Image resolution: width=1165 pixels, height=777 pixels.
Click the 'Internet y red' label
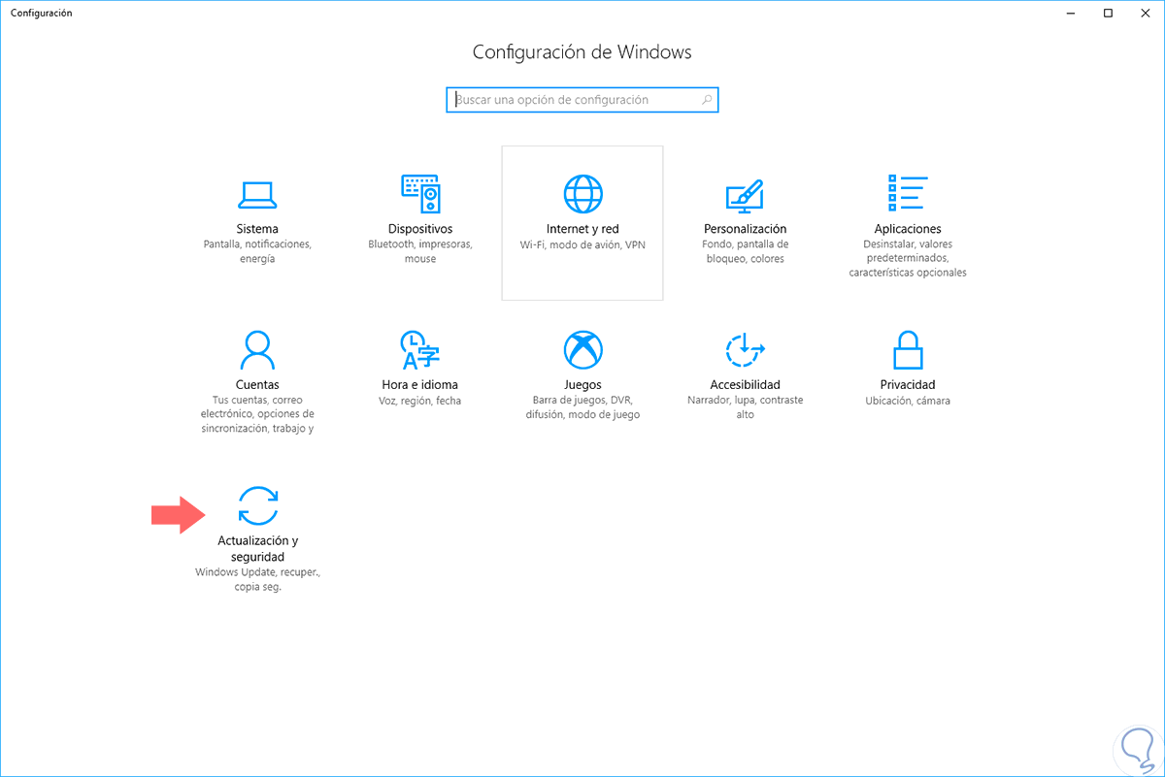(582, 229)
